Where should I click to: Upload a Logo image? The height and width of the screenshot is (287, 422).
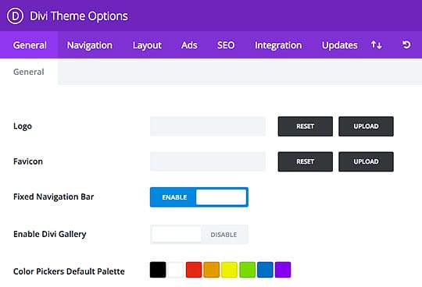(366, 126)
